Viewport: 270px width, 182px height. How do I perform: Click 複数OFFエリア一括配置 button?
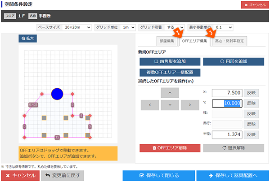[170, 72]
